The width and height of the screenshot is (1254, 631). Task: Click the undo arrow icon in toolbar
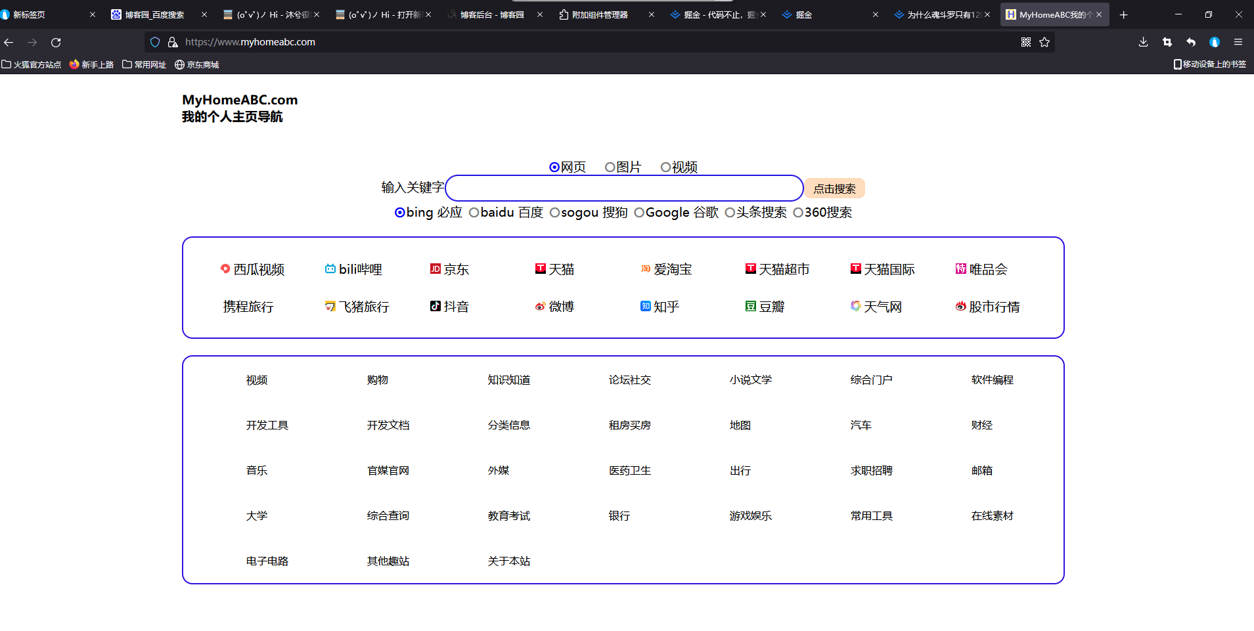click(x=1191, y=42)
